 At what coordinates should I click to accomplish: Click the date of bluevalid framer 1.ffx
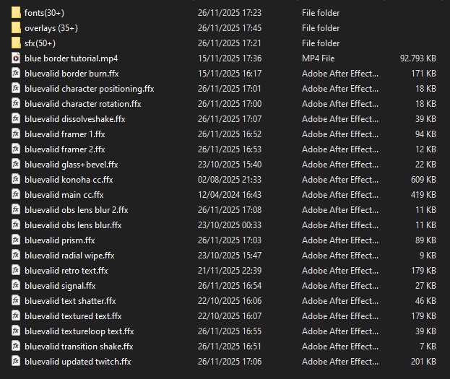tap(229, 134)
